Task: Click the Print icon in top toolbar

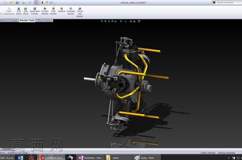Action: tap(24, 3)
